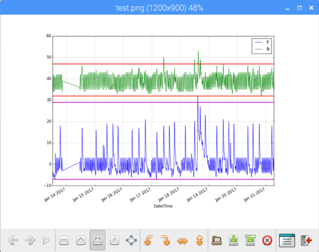Go to the previous image
Image resolution: width=319 pixels, height=252 pixels.
click(x=13, y=241)
